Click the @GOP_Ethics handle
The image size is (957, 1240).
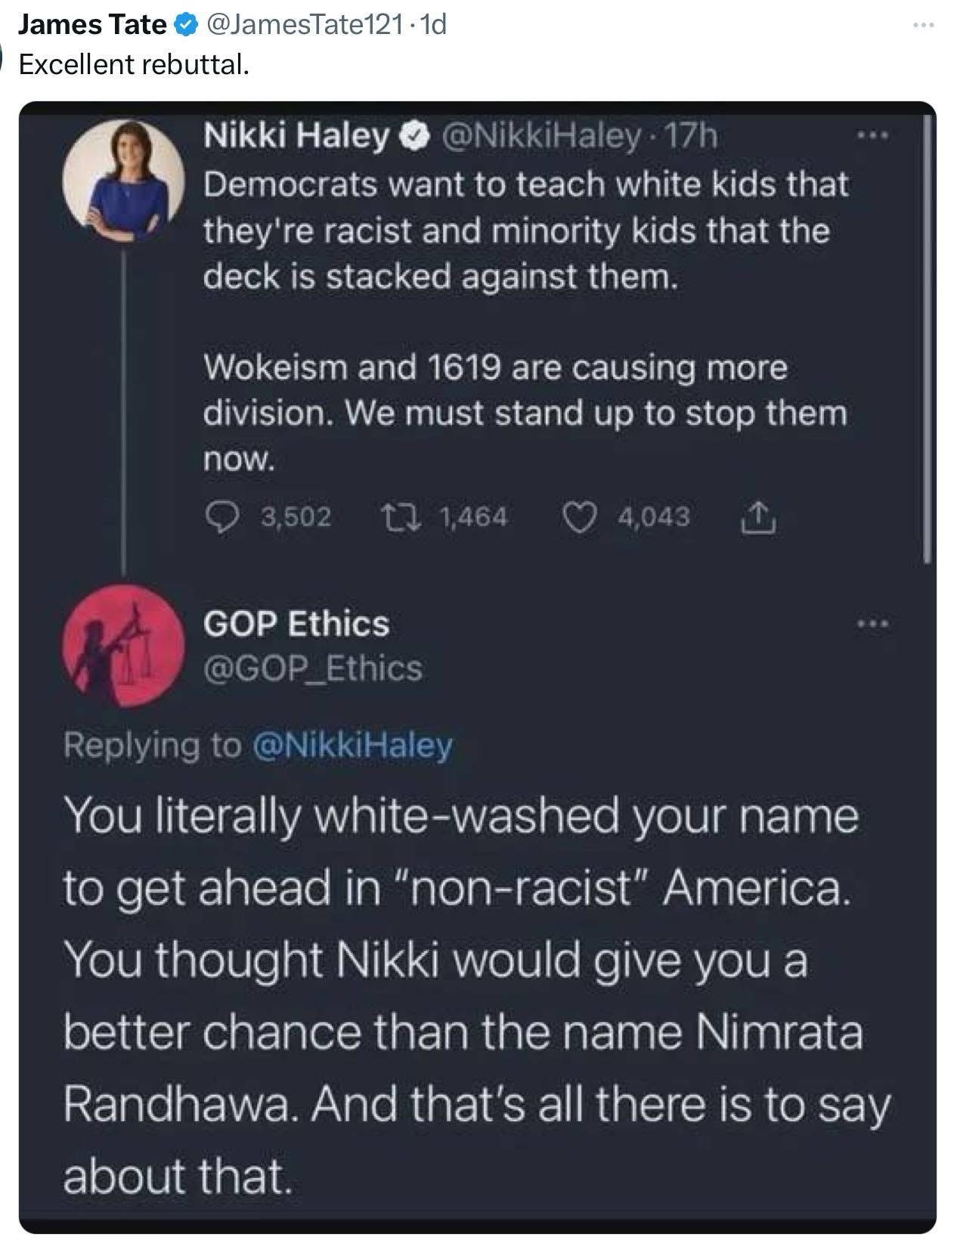(x=312, y=668)
